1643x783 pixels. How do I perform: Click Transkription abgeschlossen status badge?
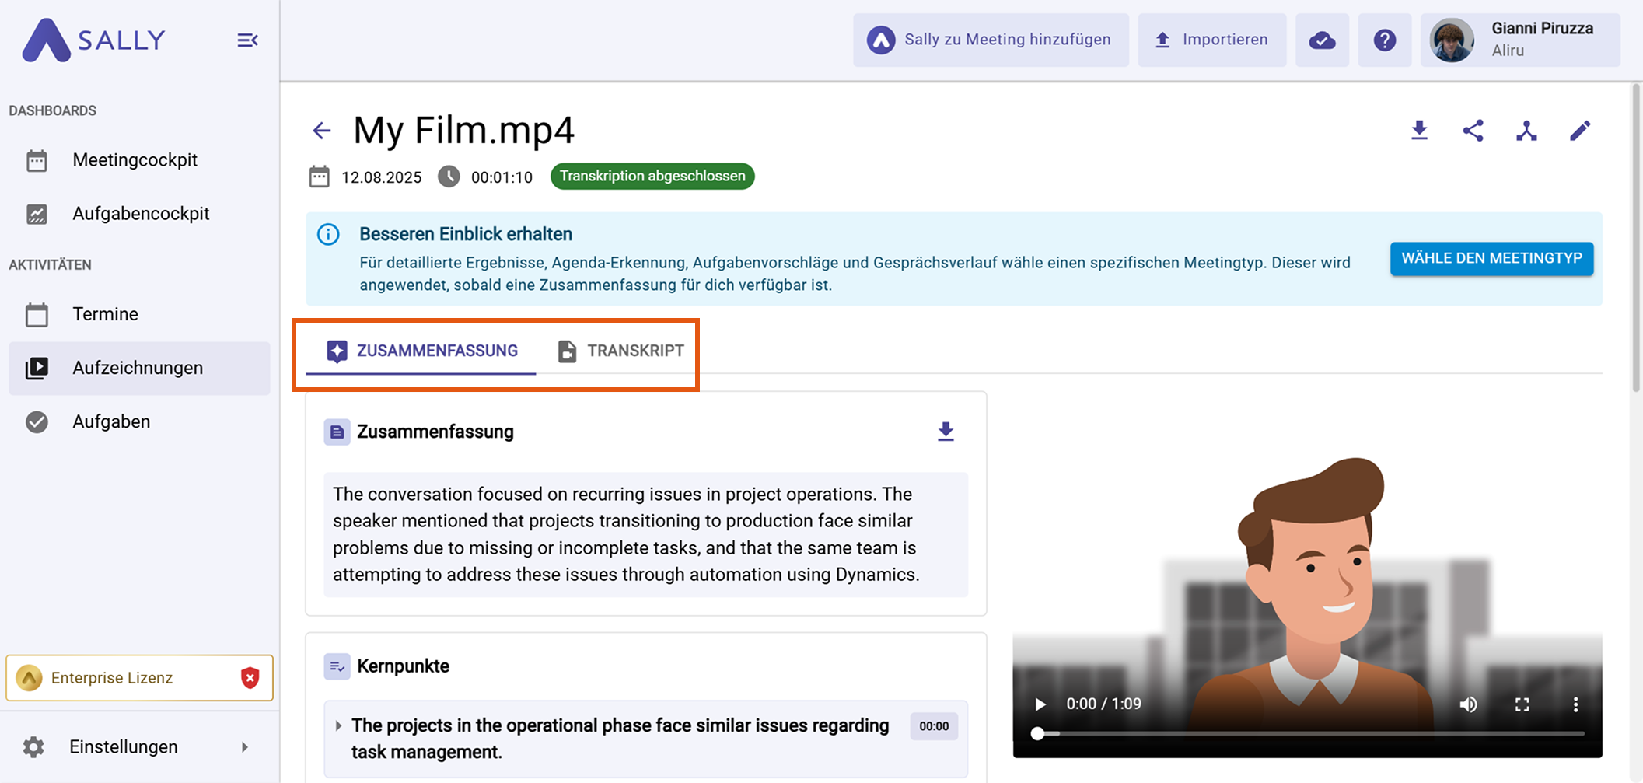click(x=652, y=177)
